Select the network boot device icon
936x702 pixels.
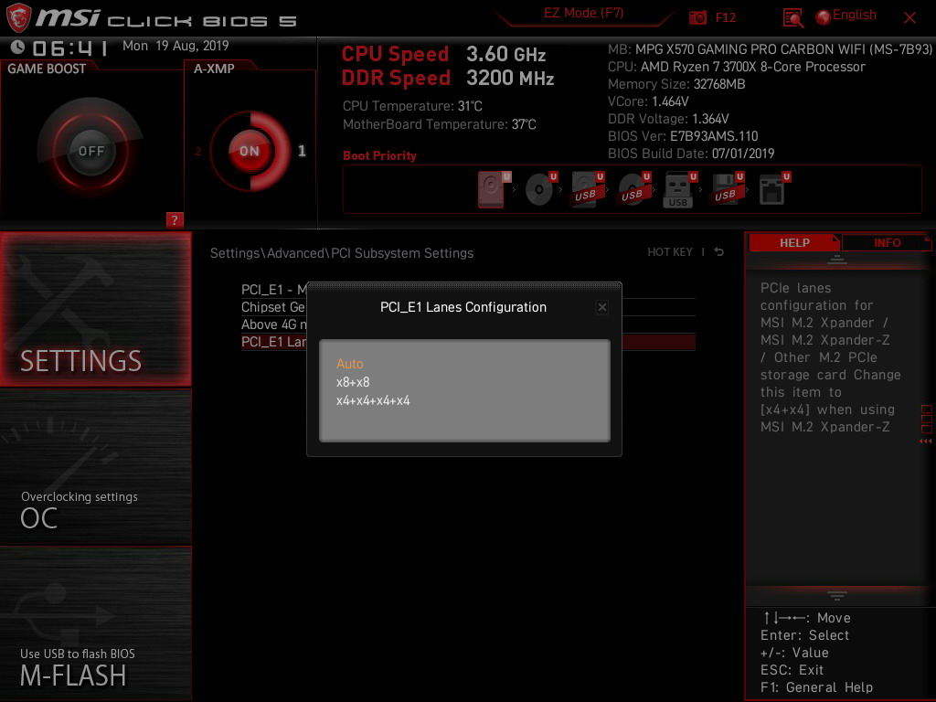[x=773, y=189]
